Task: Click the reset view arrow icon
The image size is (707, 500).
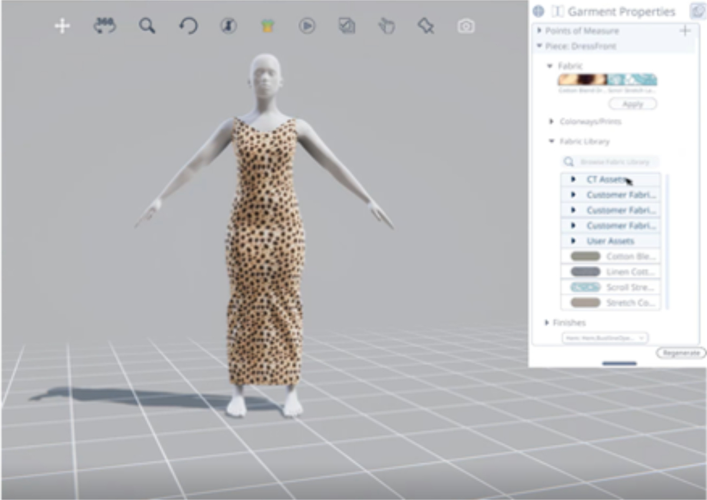Action: point(188,26)
